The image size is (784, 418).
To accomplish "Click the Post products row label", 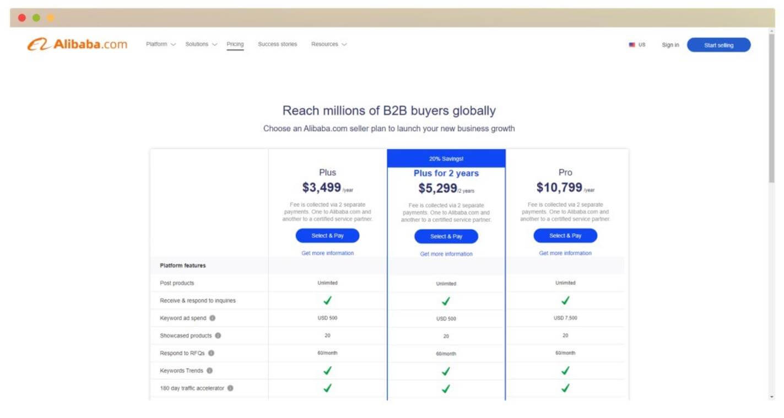I will (177, 283).
